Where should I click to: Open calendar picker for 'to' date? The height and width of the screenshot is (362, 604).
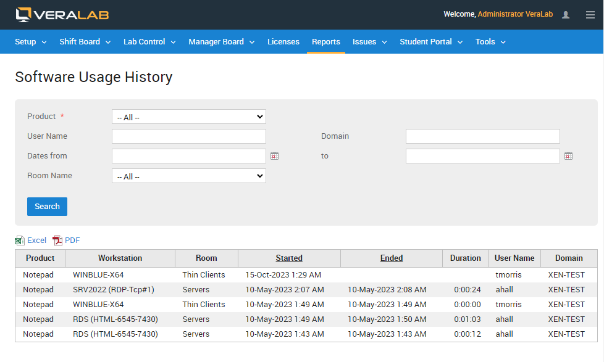pos(568,156)
